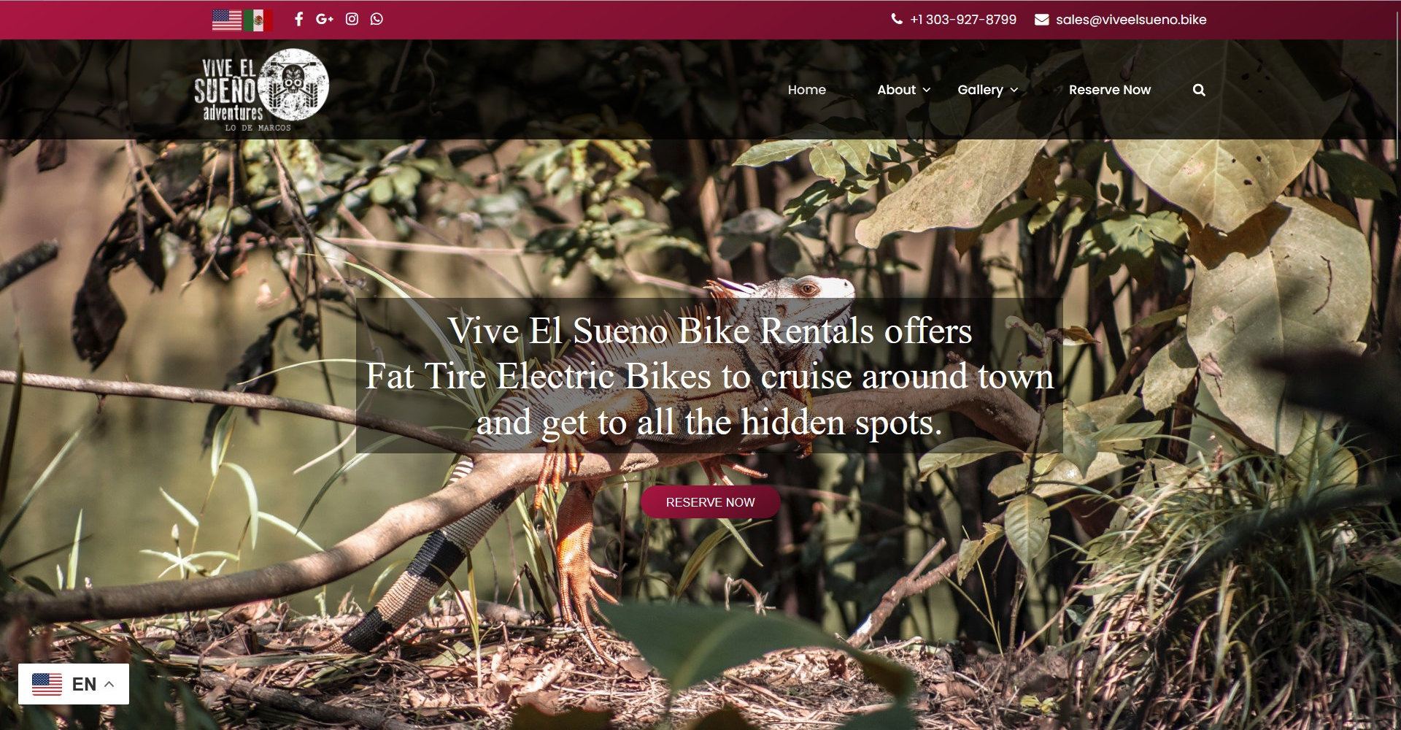This screenshot has width=1401, height=730.
Task: Open Reserve Now in the navigation menu
Action: pos(1110,90)
